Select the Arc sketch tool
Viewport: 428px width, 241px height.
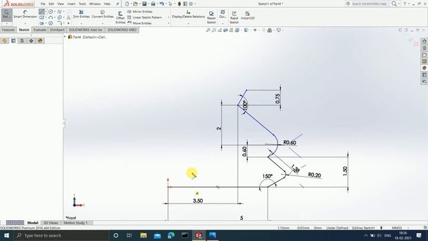[x=51, y=17]
